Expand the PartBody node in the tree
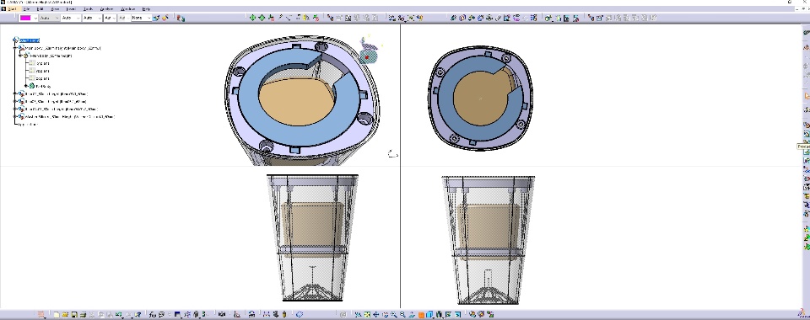 (x=25, y=86)
